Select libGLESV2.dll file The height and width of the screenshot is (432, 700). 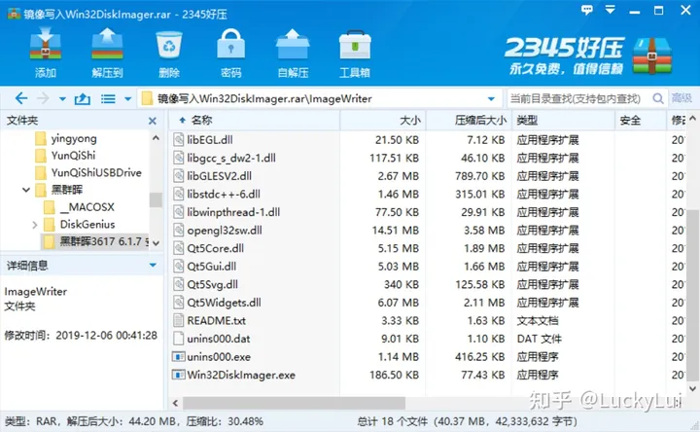click(219, 176)
